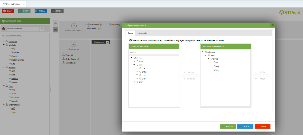This screenshot has height=135, width=303.
Task: Expand the QTR4 tree node
Action: (x=137, y=79)
